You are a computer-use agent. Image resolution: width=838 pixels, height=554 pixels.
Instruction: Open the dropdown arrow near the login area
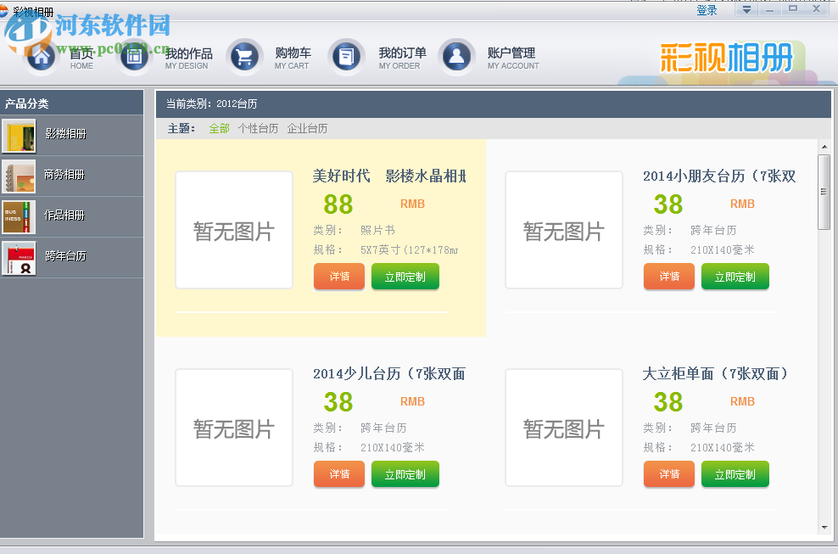[746, 8]
